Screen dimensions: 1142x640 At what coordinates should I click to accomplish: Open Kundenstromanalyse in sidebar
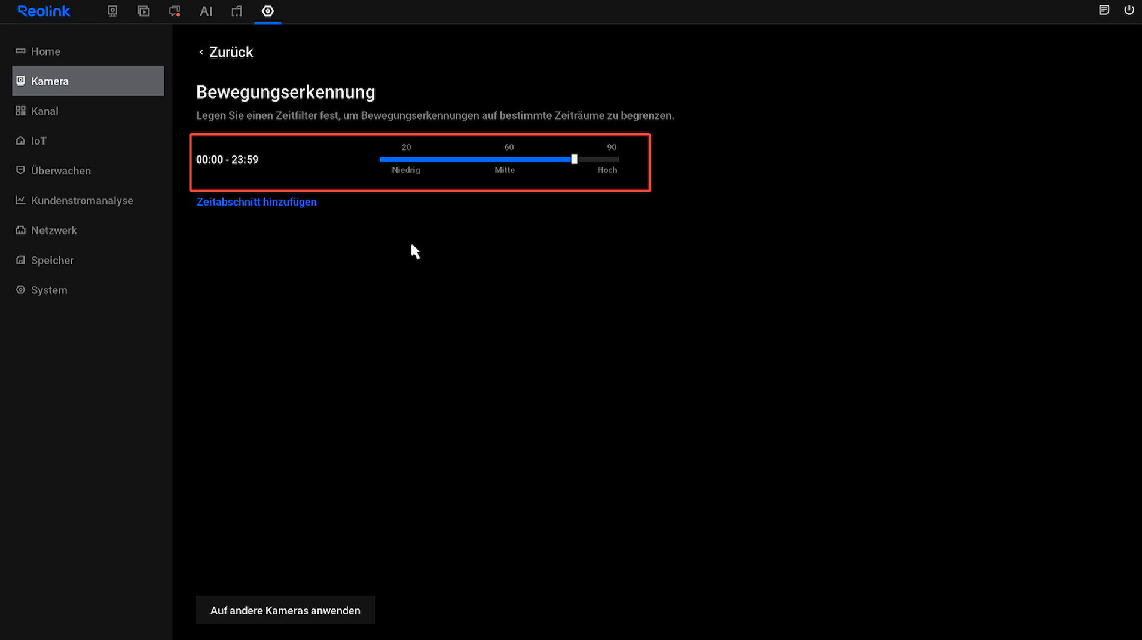tap(88, 201)
